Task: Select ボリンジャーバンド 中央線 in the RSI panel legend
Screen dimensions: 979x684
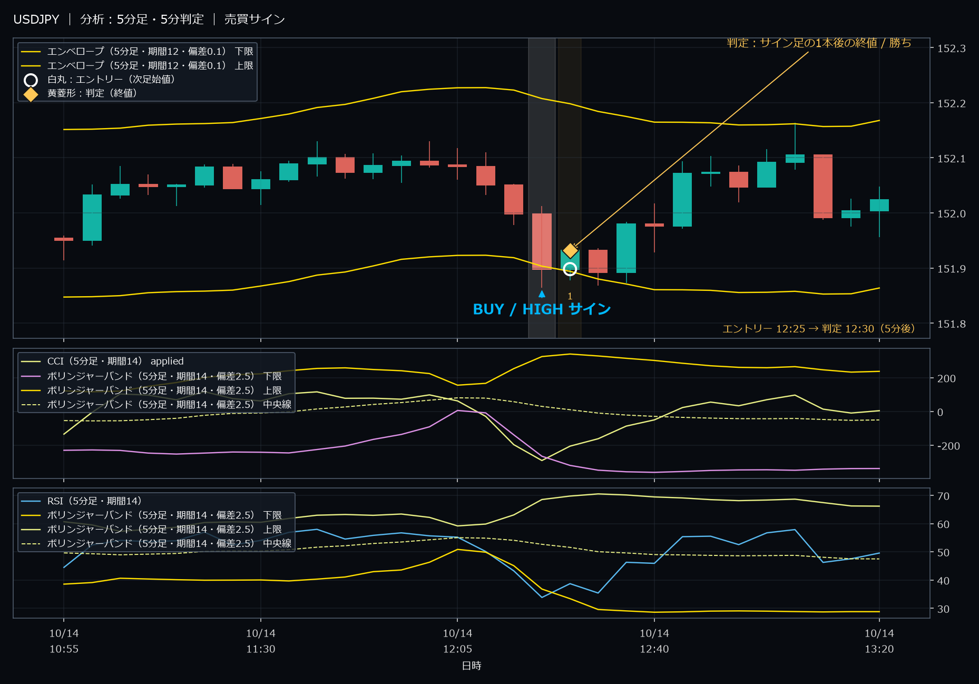Action: click(156, 543)
